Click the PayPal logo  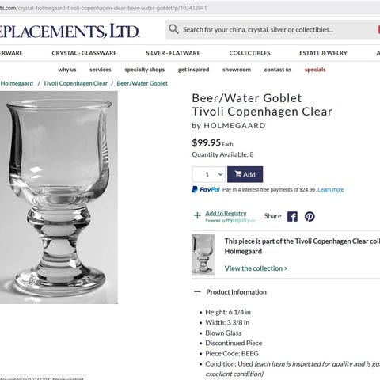(206, 189)
